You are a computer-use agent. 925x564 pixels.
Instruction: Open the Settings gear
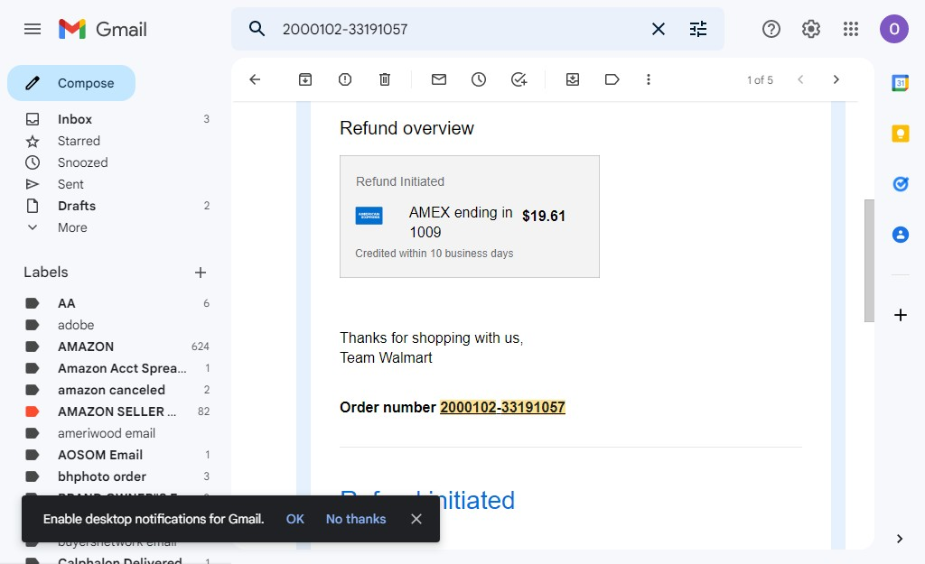click(x=811, y=29)
